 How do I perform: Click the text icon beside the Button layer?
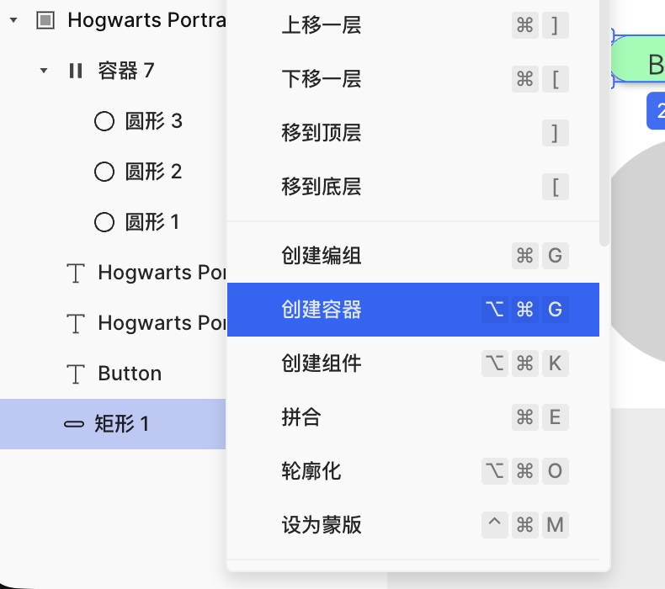click(77, 374)
